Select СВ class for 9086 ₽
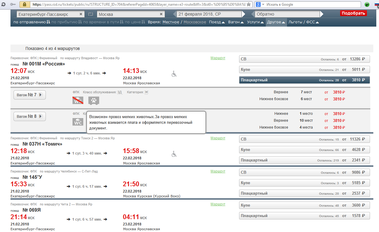Viewport: 379px width, 232px height. 304,173
